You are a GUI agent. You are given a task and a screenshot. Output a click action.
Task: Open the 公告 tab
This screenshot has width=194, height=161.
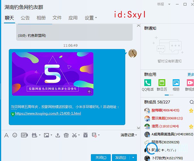pyautogui.click(x=25, y=18)
